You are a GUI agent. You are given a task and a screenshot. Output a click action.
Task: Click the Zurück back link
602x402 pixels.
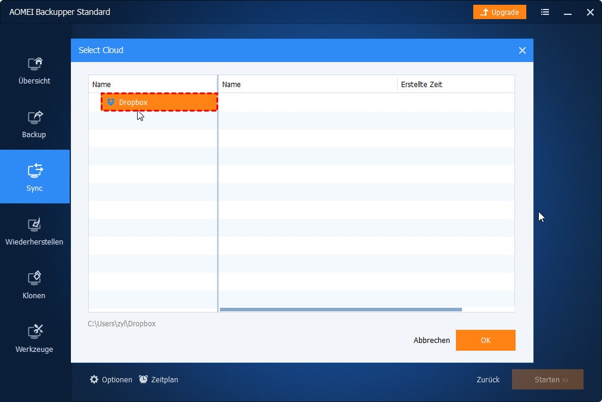click(488, 379)
